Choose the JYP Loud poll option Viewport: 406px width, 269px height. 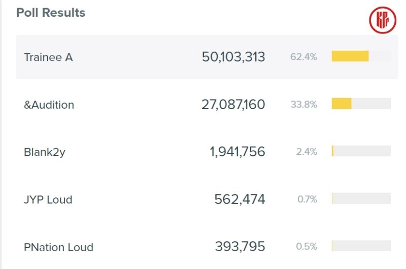(48, 199)
